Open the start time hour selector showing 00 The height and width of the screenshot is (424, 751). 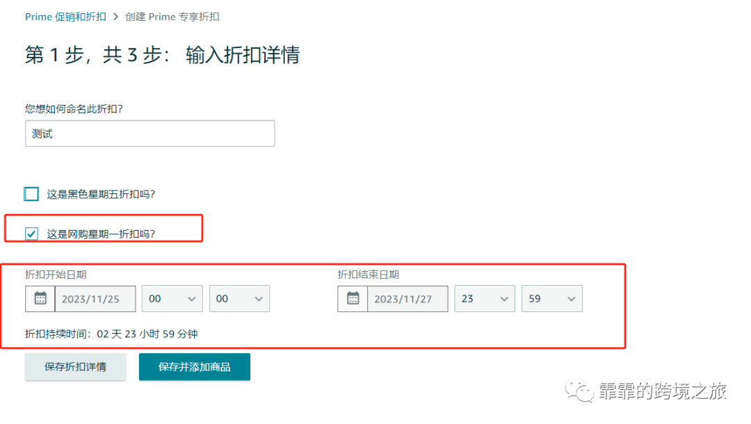(172, 298)
